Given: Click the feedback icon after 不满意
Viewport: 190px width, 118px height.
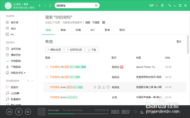Looking at the screenshot, I should pyautogui.click(x=104, y=22).
